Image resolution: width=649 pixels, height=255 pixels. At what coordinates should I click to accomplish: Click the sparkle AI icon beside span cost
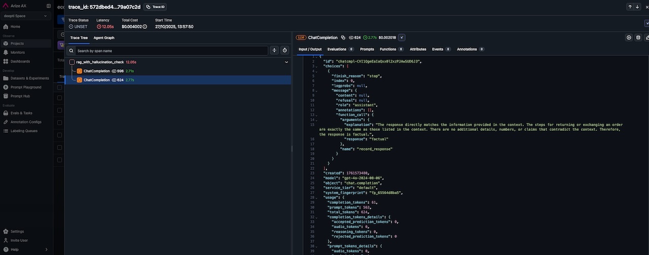pos(402,38)
